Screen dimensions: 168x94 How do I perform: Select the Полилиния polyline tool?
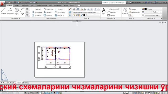pyautogui.click(x=10, y=11)
